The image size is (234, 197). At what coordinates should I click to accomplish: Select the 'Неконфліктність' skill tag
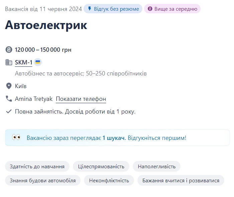[x=109, y=180]
